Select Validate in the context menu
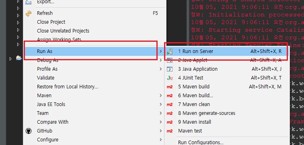The height and width of the screenshot is (145, 304). tap(94, 78)
